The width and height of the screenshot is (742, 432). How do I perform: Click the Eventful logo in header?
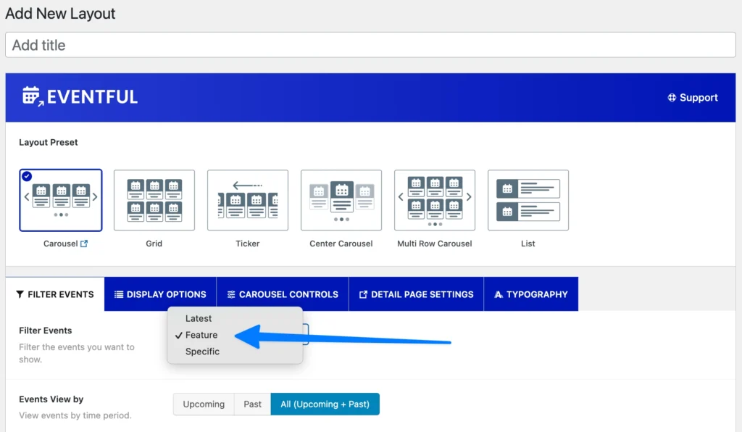[x=80, y=97]
